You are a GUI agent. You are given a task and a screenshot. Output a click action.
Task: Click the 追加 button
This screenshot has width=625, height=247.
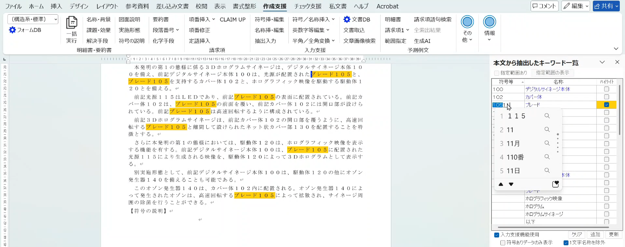point(595,235)
